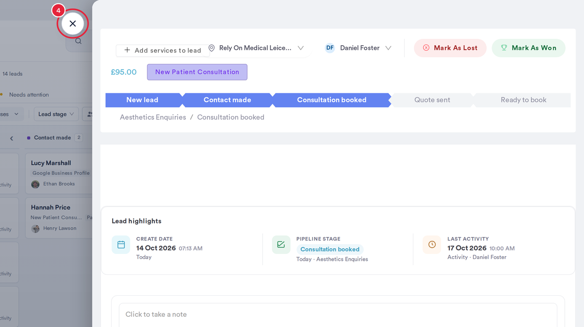Click the Consultation booked stage badge
Image resolution: width=584 pixels, height=327 pixels.
(x=330, y=249)
